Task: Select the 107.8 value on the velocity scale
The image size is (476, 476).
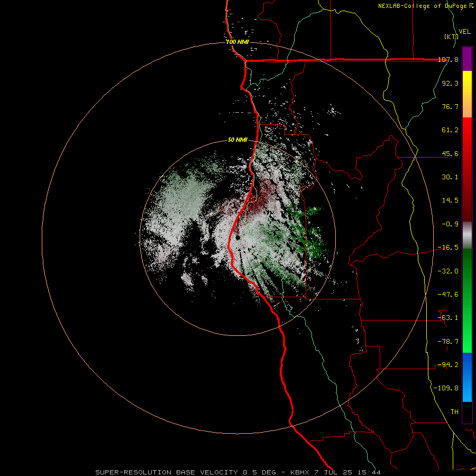Action: pos(448,59)
